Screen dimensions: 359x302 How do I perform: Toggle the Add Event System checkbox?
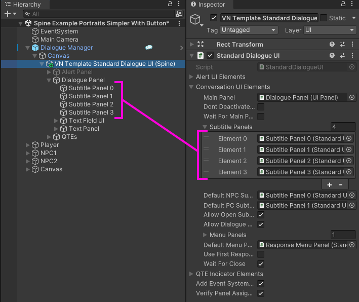pyautogui.click(x=261, y=284)
